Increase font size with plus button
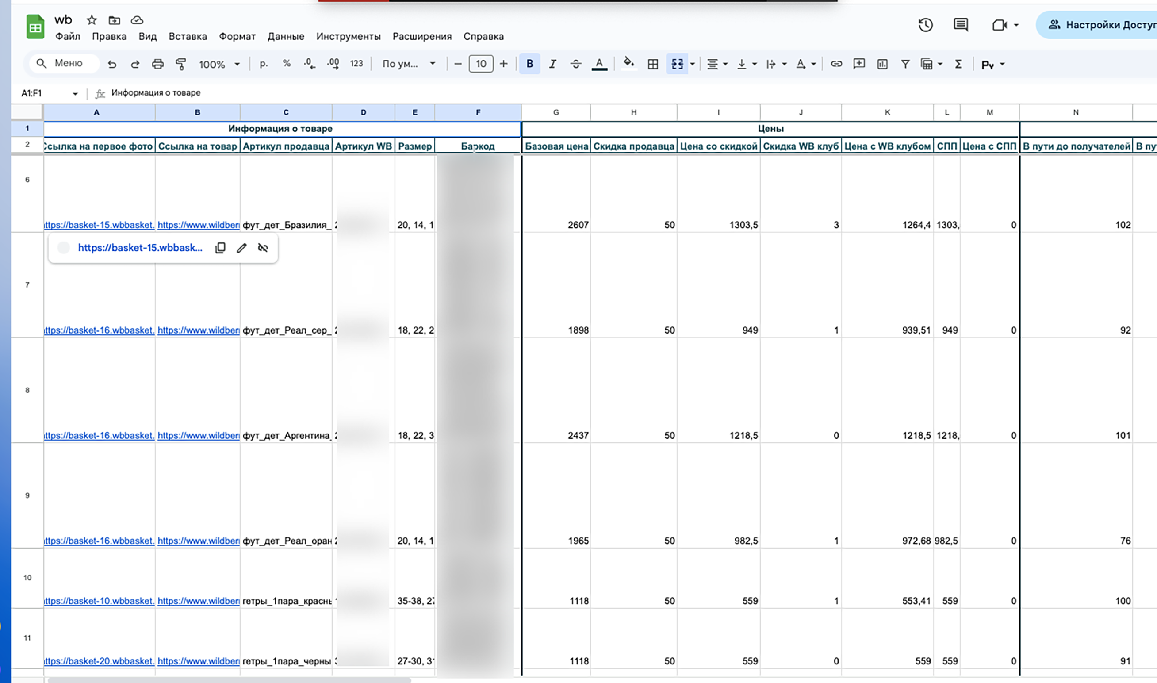The height and width of the screenshot is (683, 1157). point(504,64)
